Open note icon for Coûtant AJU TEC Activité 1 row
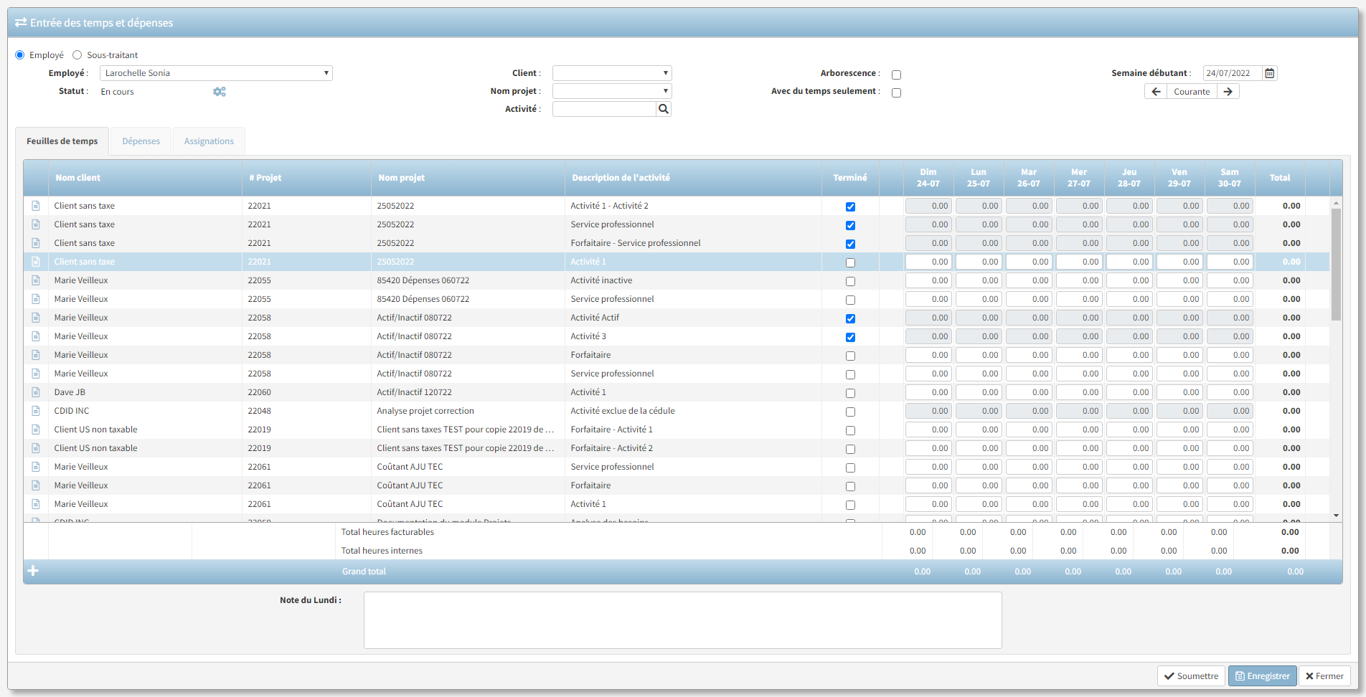The image size is (1366, 697). click(36, 504)
